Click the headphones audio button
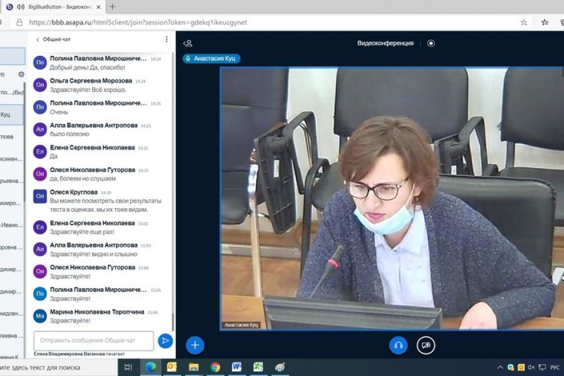The image size is (564, 376). [398, 345]
